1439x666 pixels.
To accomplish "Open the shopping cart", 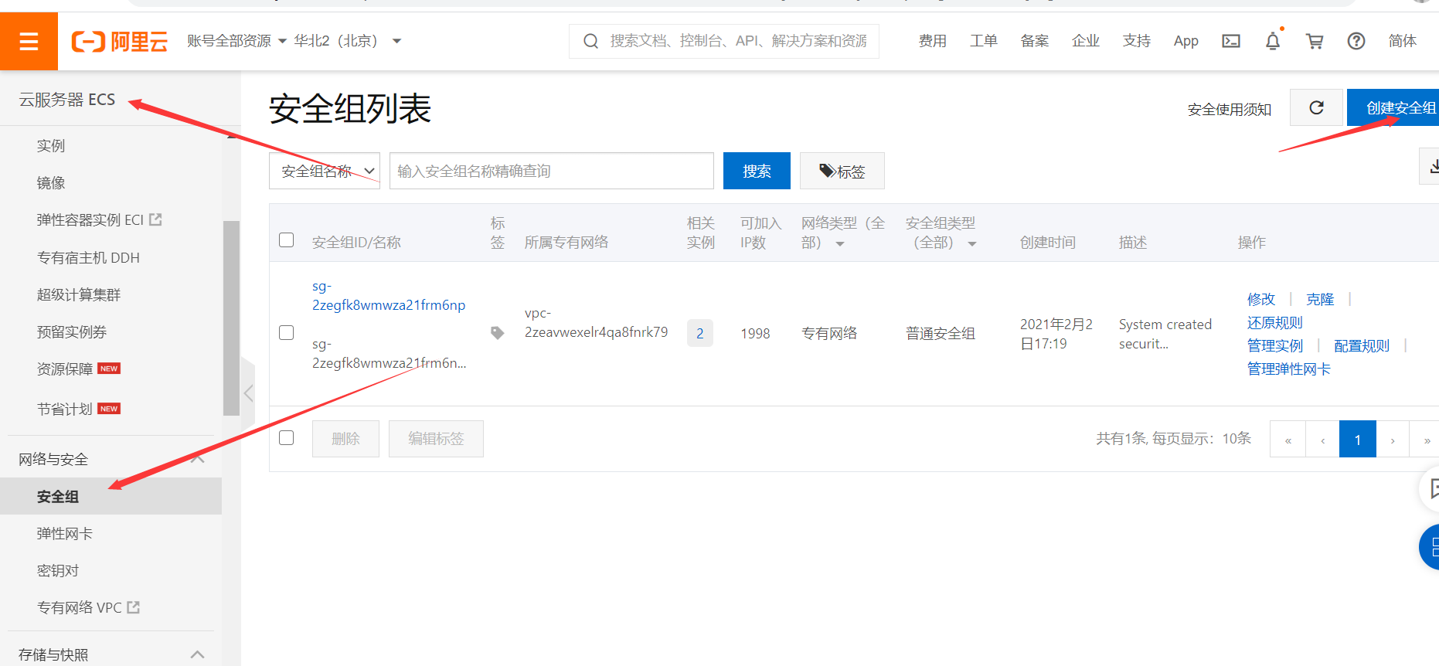I will tap(1314, 41).
